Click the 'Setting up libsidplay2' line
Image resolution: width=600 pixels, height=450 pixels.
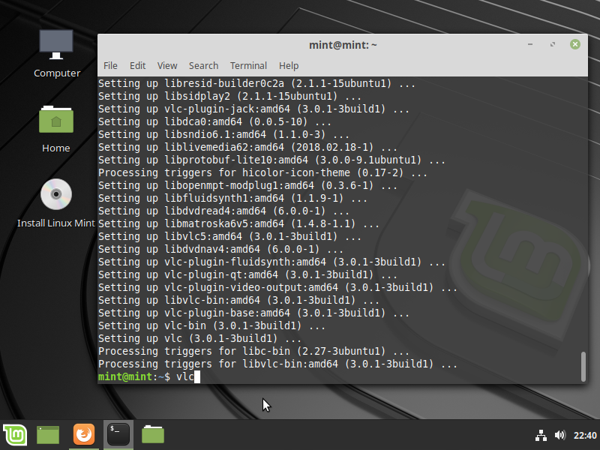(229, 97)
